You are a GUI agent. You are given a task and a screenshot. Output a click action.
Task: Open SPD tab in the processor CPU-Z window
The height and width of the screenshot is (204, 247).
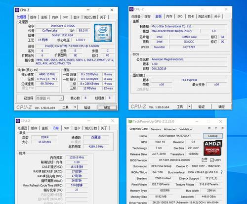66,17
